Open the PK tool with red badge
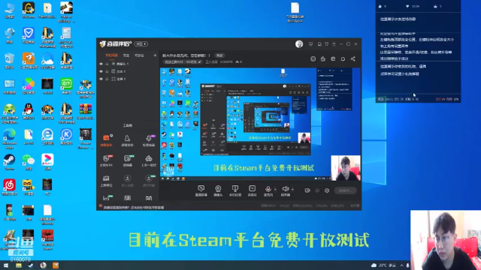Screen dimensions: 481x270 pos(106,160)
